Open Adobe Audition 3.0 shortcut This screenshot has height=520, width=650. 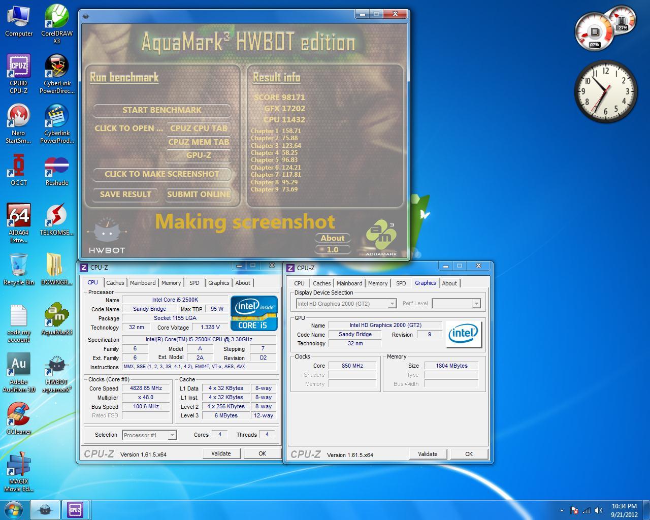click(x=19, y=373)
